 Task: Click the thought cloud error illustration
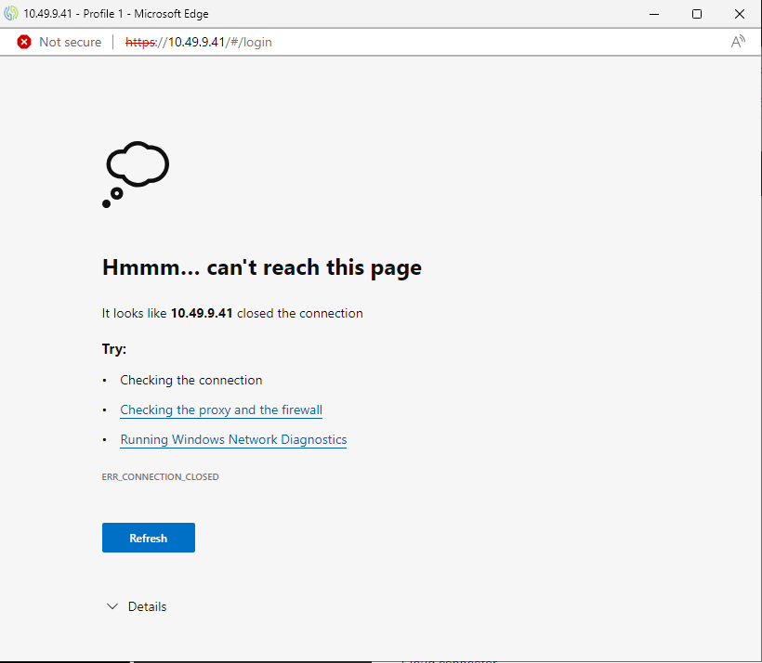click(136, 174)
